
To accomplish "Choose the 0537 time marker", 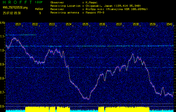I will pos(119,24).
